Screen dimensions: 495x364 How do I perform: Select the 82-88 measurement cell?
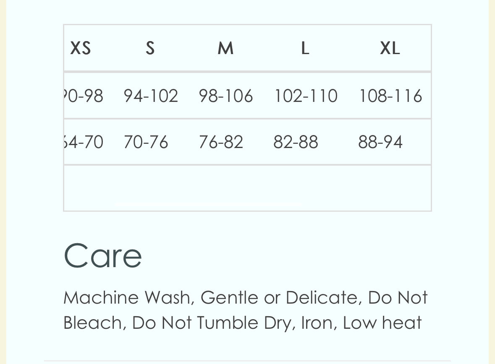(296, 142)
